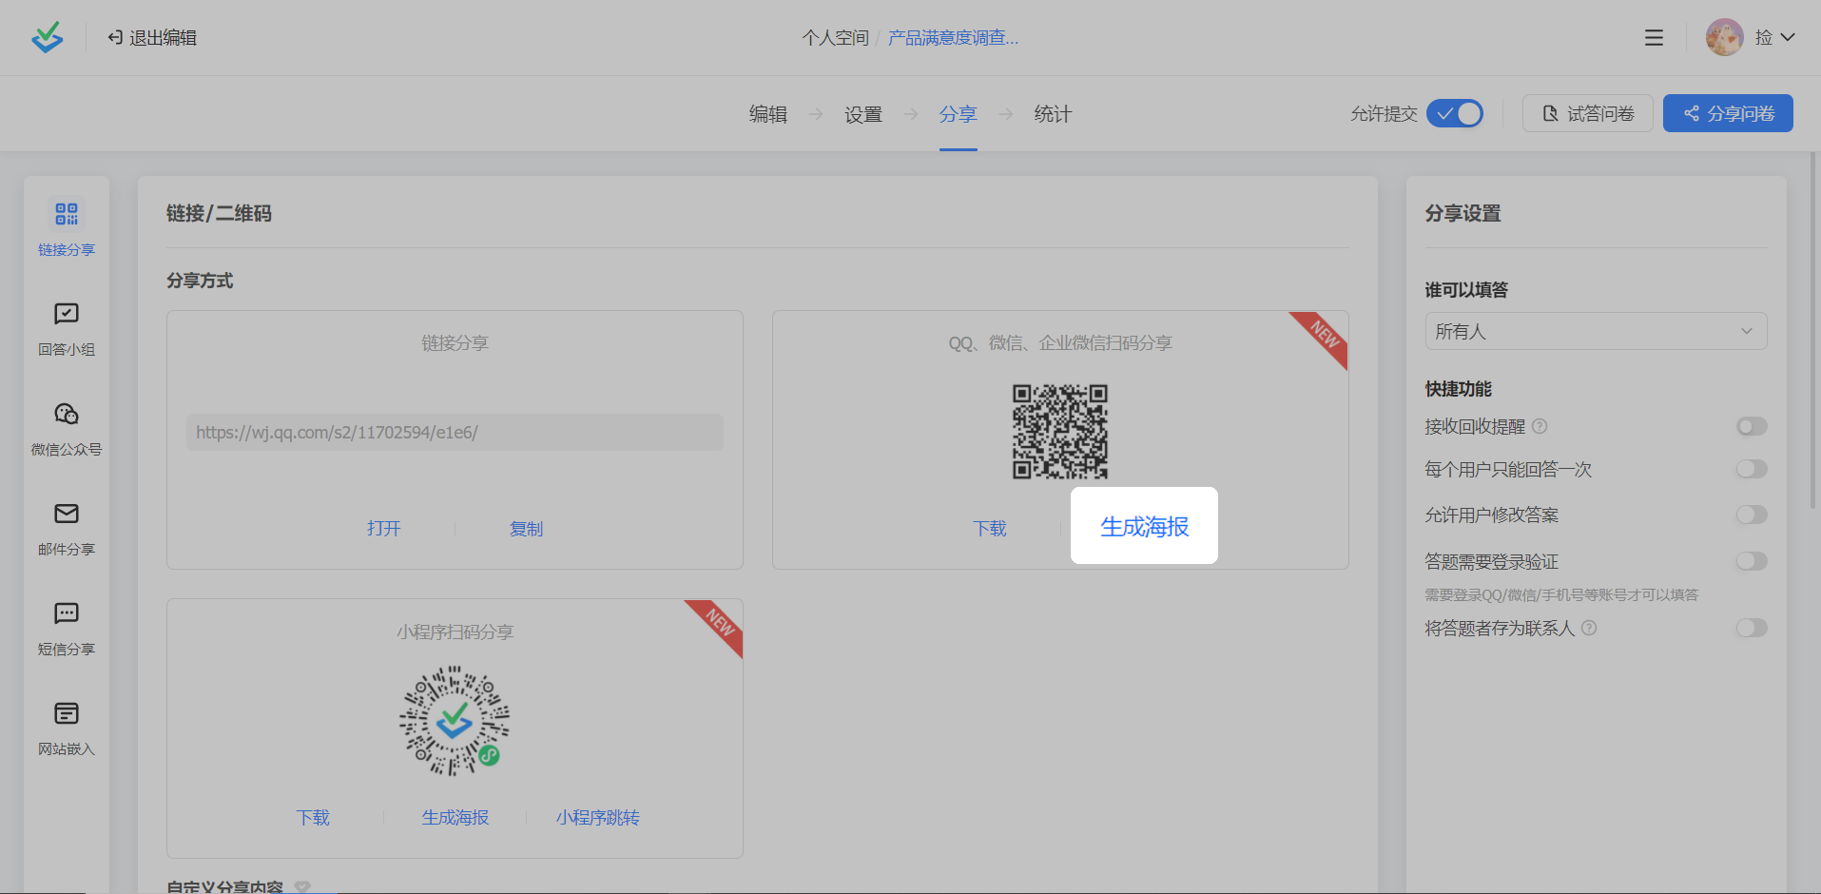Viewport: 1821px width, 894px height.
Task: Click the help icon beside 接收回收提醒
Action: tap(1540, 426)
